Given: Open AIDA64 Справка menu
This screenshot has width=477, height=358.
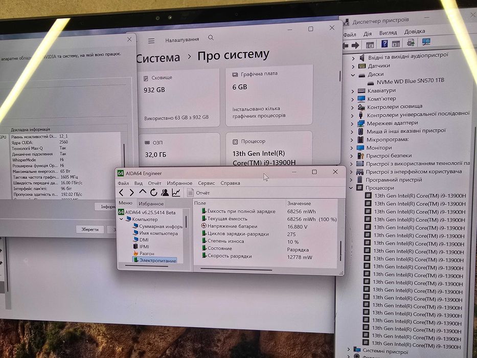Looking at the screenshot, I should click(x=230, y=183).
